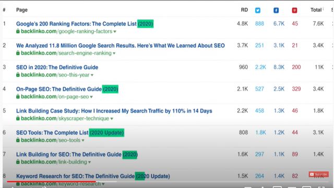Open dropdown next to search-engine-ranking URL
The image size is (334, 188).
(114, 53)
